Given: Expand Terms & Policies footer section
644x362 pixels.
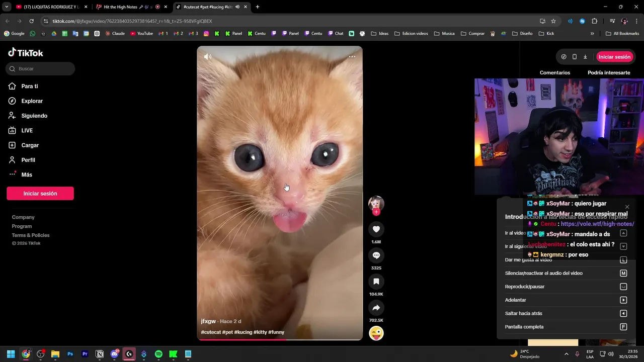Looking at the screenshot, I should coord(31,235).
